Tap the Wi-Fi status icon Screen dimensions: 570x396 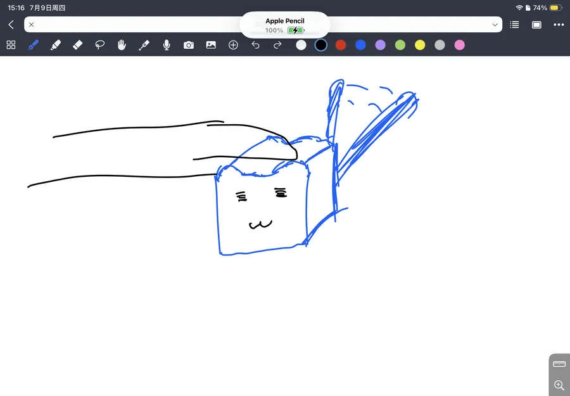coord(519,8)
